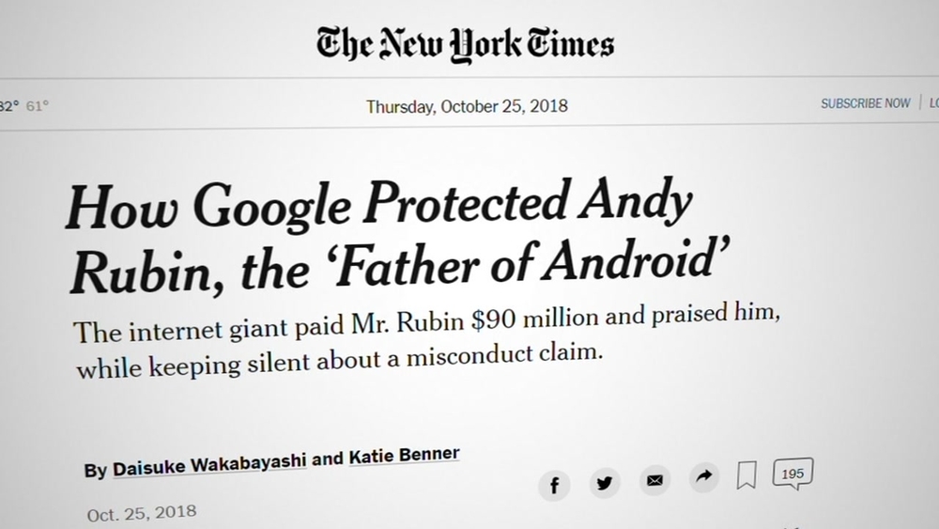
Task: Go to The New York Times homepage logo
Action: pos(466,43)
